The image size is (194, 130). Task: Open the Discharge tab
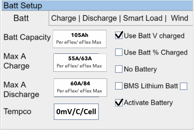[x=99, y=18]
